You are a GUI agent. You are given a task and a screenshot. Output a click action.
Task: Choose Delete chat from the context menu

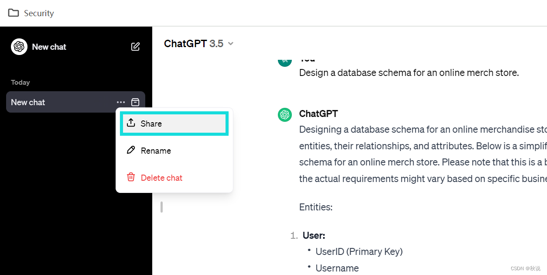point(174,178)
